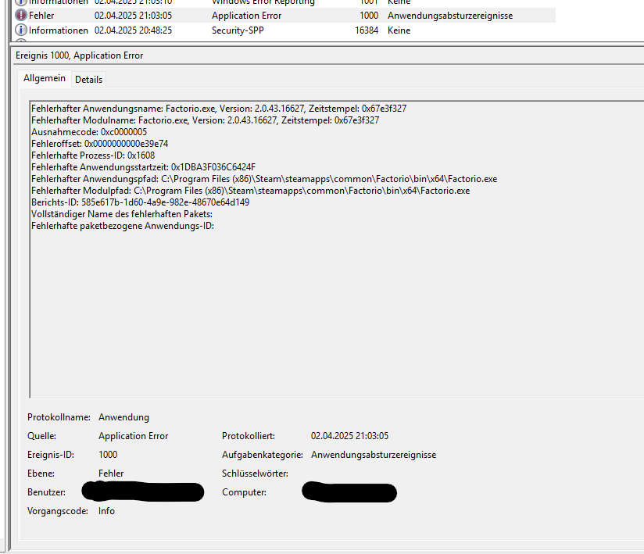The height and width of the screenshot is (554, 644).
Task: Click info icon of Windows Error Reporting row
Action: point(21,2)
